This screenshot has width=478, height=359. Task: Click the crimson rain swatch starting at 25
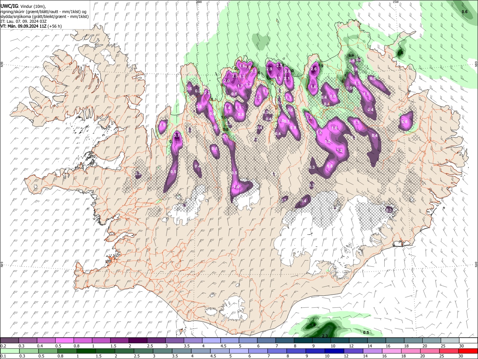(449, 351)
